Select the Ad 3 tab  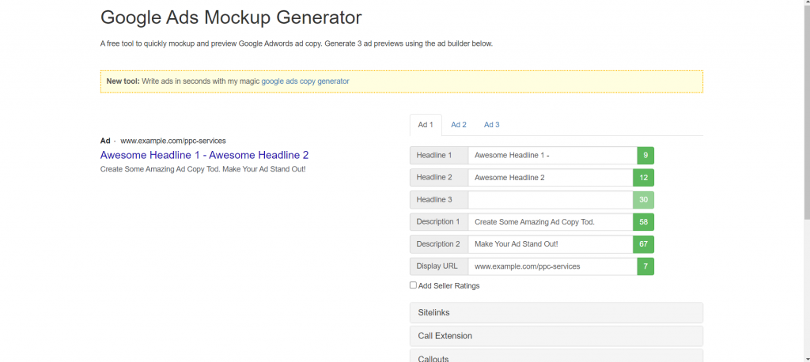point(492,124)
